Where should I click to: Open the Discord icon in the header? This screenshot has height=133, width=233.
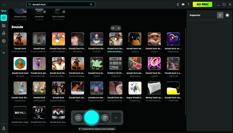[x=183, y=4]
